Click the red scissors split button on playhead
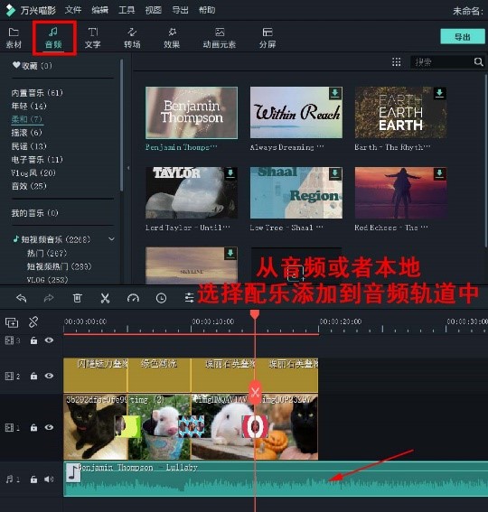488x512 pixels. tap(255, 392)
